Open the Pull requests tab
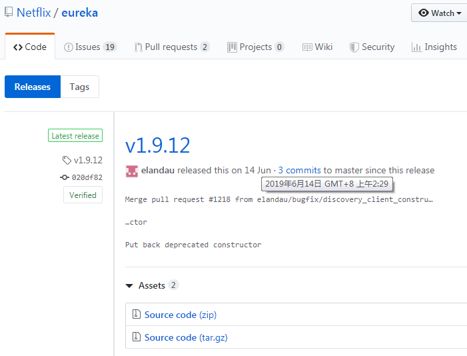Screen dimensions: 467x356 point(172,47)
